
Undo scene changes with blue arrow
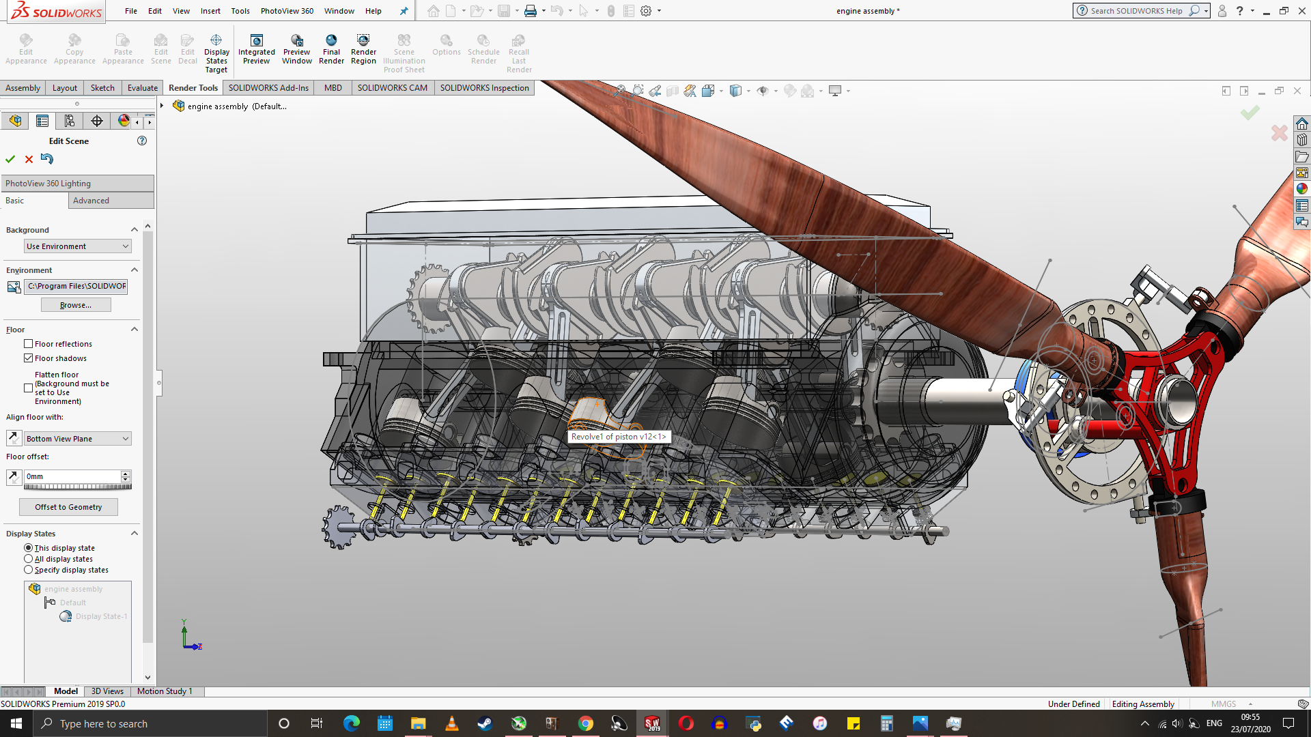tap(46, 158)
